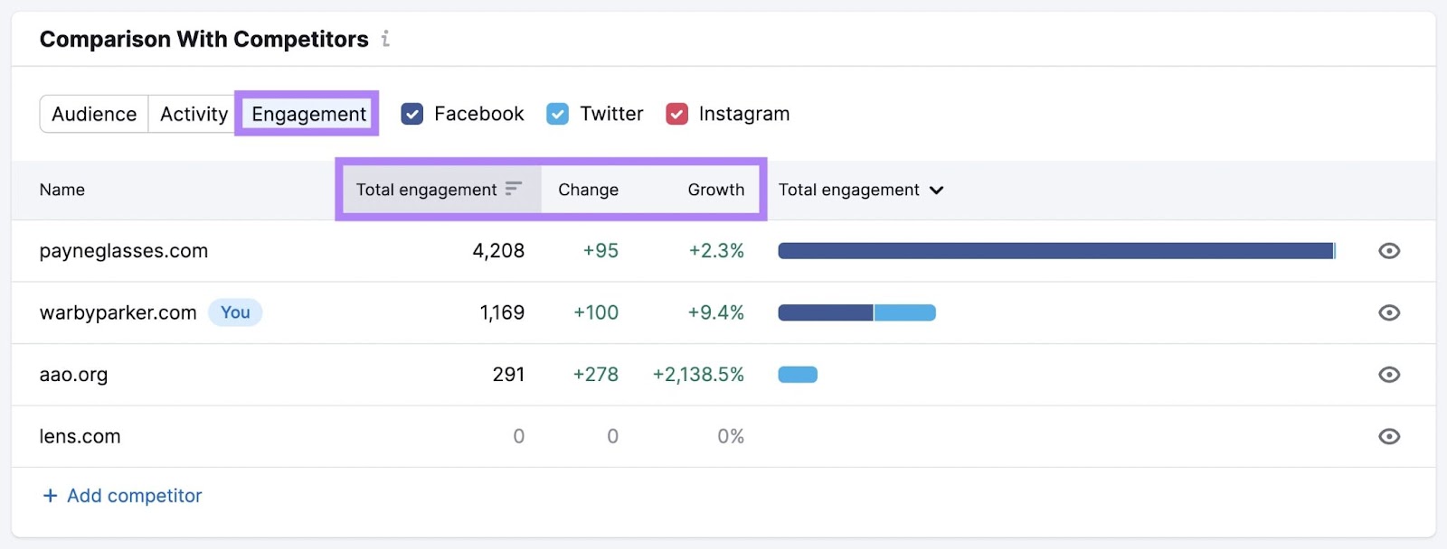Click the eye icon for lens.com row

point(1390,436)
